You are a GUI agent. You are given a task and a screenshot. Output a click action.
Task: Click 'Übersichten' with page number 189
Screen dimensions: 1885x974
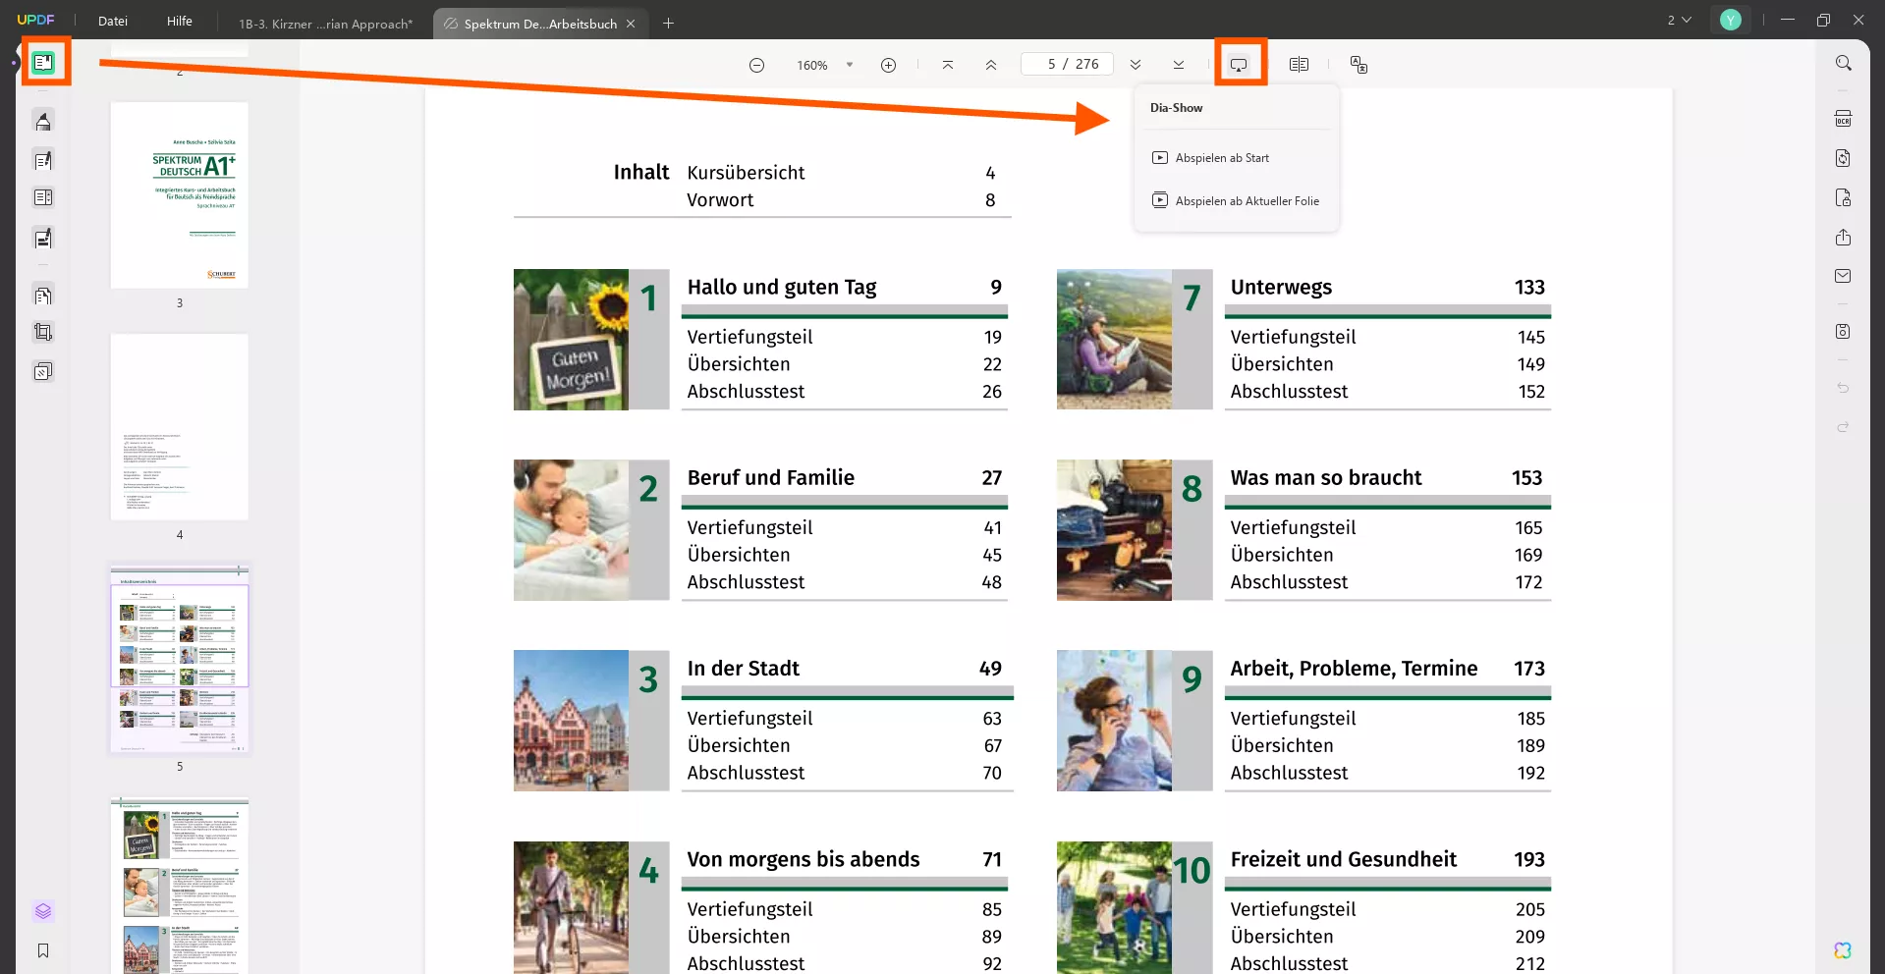[1282, 746]
